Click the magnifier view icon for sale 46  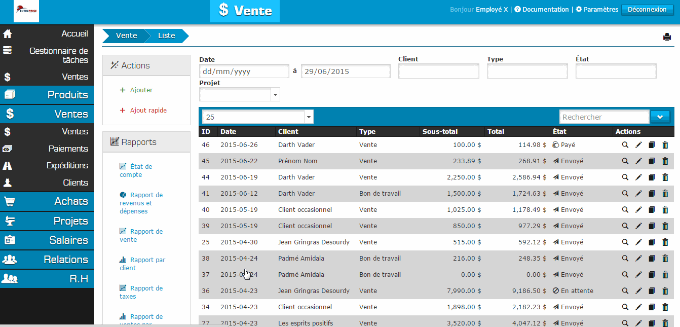(x=625, y=145)
